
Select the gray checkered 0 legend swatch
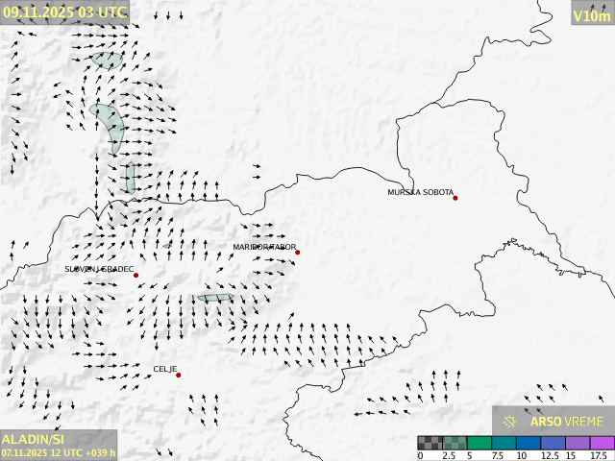[x=430, y=443]
